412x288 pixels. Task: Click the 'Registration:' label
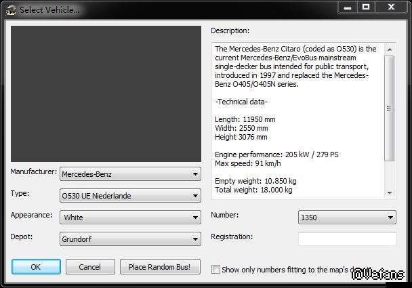pyautogui.click(x=232, y=236)
